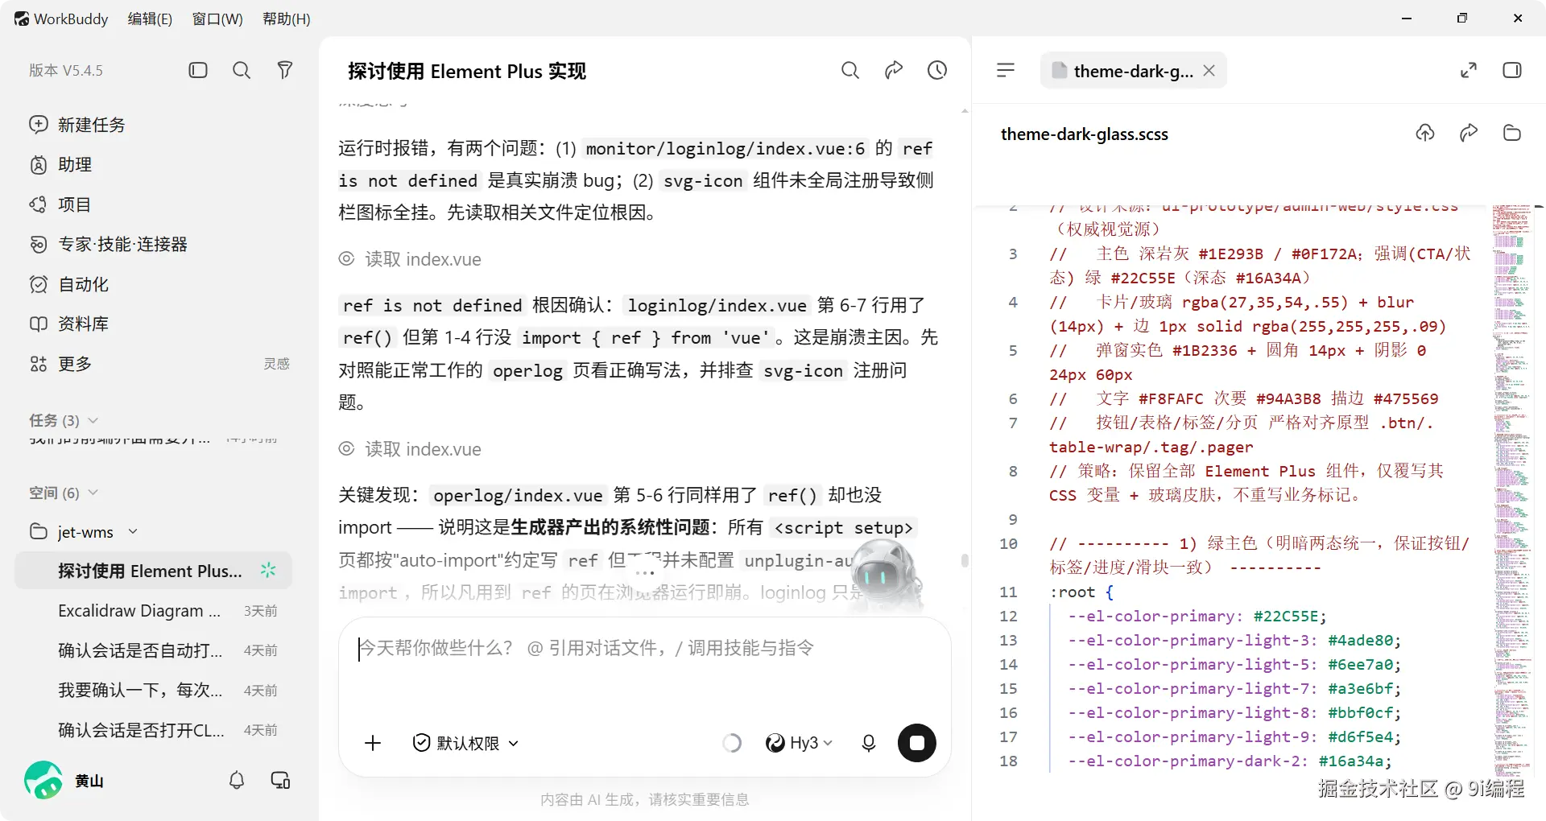Click the code minimap overview
The width and height of the screenshot is (1546, 821).
point(1512,491)
